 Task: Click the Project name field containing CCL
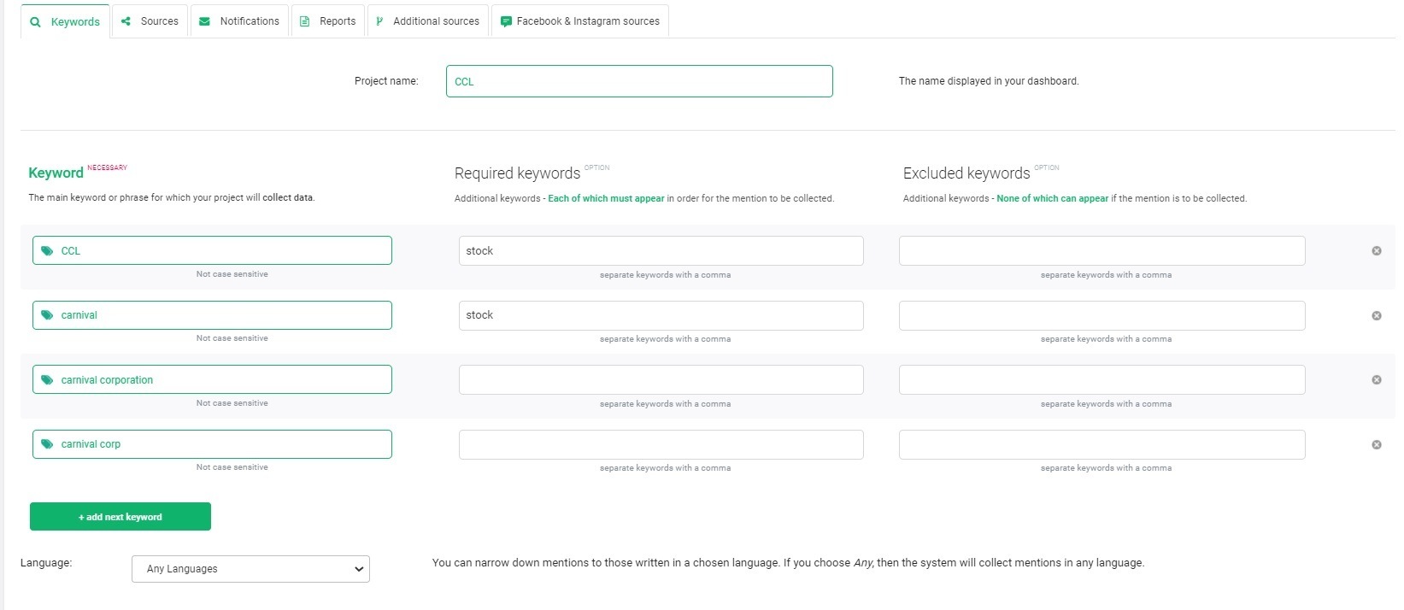639,81
